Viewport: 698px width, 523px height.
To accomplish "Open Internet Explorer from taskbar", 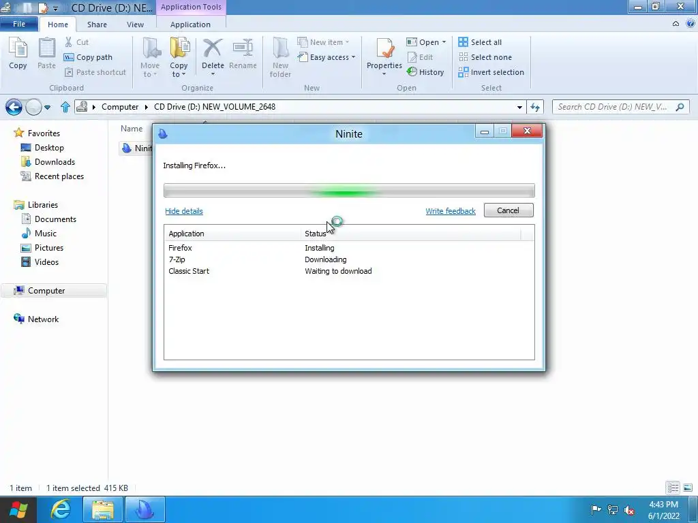I will click(x=61, y=509).
